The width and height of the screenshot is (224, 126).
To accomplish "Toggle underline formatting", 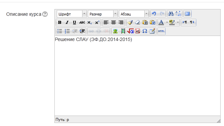I will pyautogui.click(x=75, y=23).
